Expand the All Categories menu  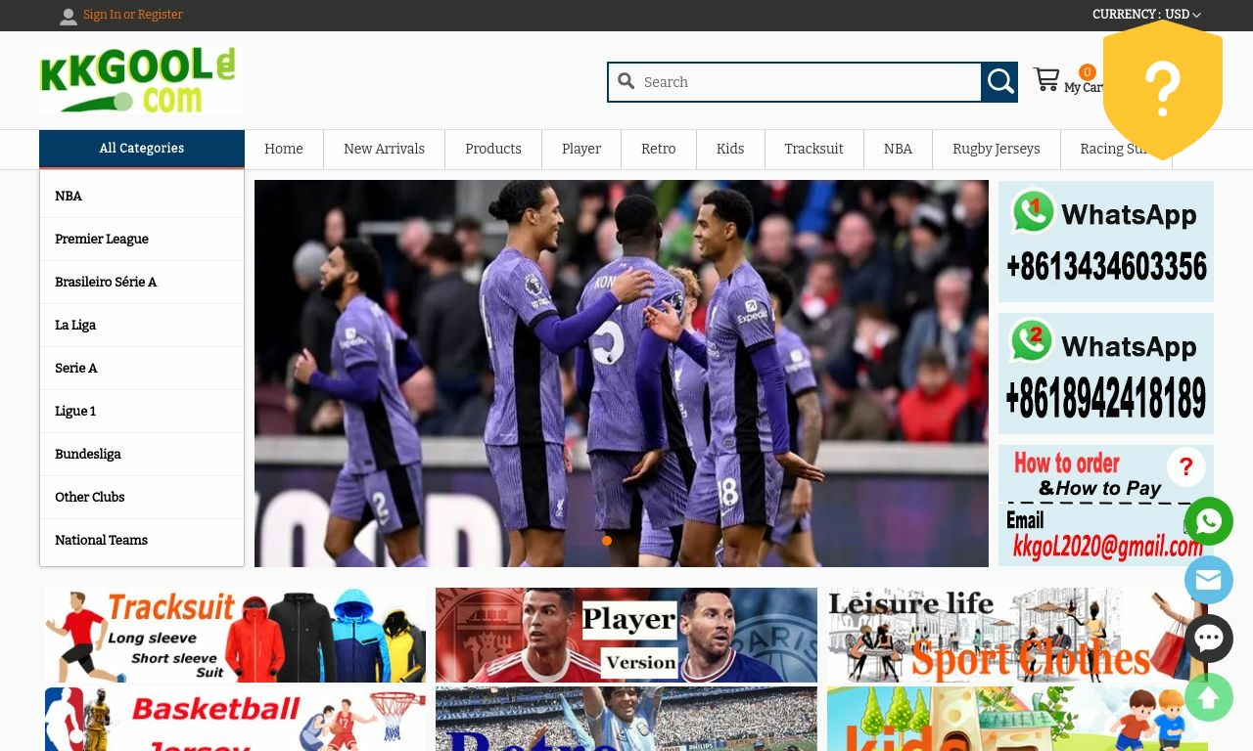point(142,149)
